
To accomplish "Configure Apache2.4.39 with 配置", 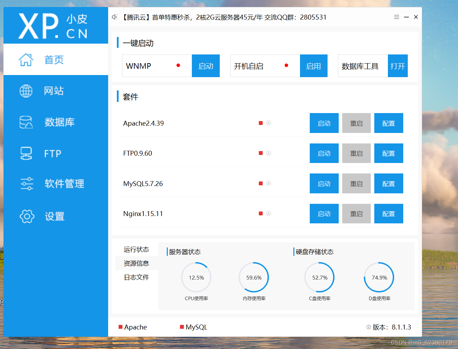I will coord(389,123).
